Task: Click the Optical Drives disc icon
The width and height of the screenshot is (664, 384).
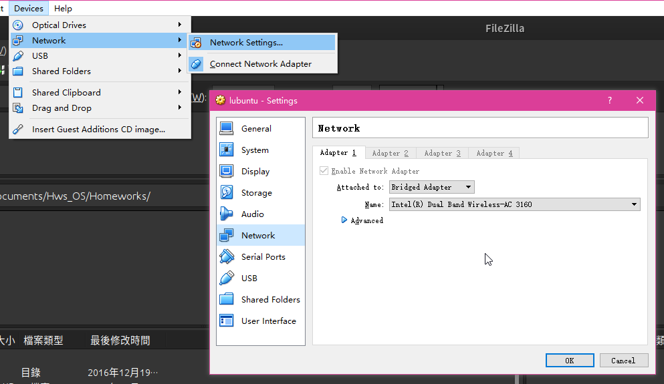Action: tap(18, 25)
